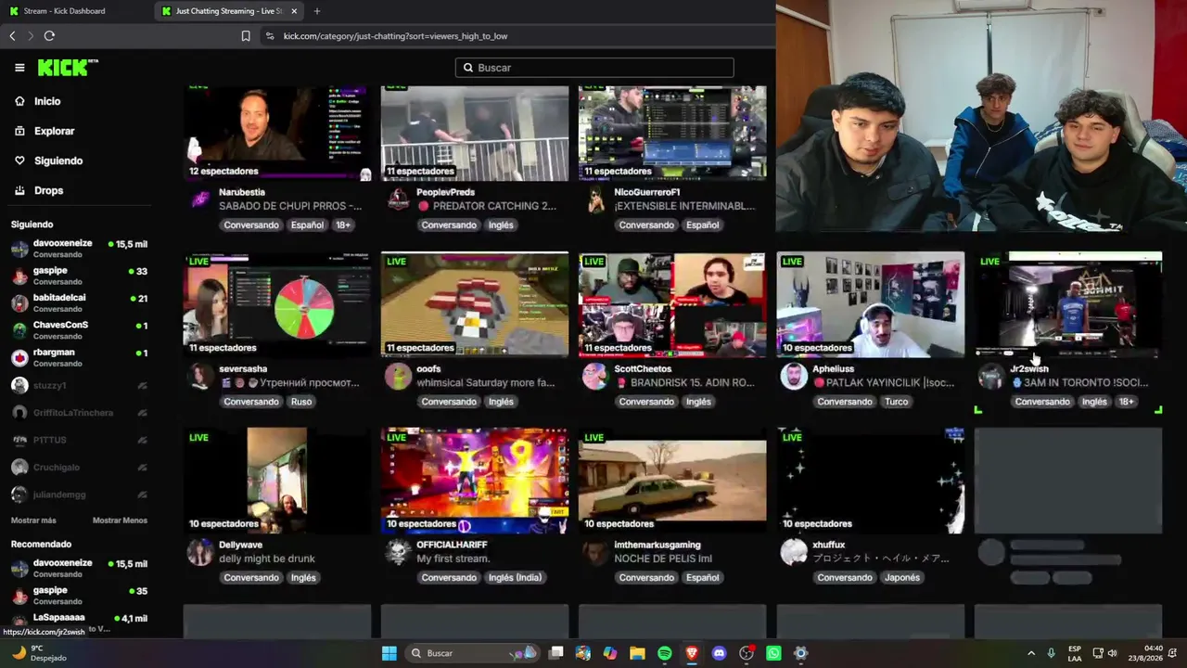Go back with the browser back arrow
Screen dimensions: 1187x668
click(12, 36)
